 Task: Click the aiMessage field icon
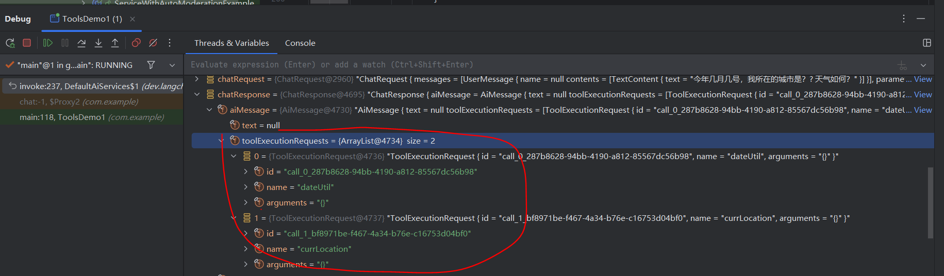pos(222,110)
